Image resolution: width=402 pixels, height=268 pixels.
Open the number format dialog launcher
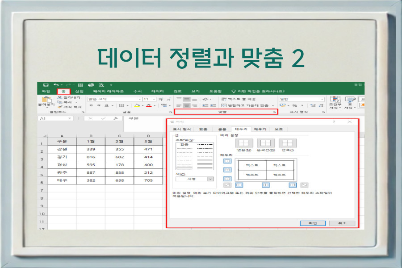pyautogui.click(x=323, y=112)
